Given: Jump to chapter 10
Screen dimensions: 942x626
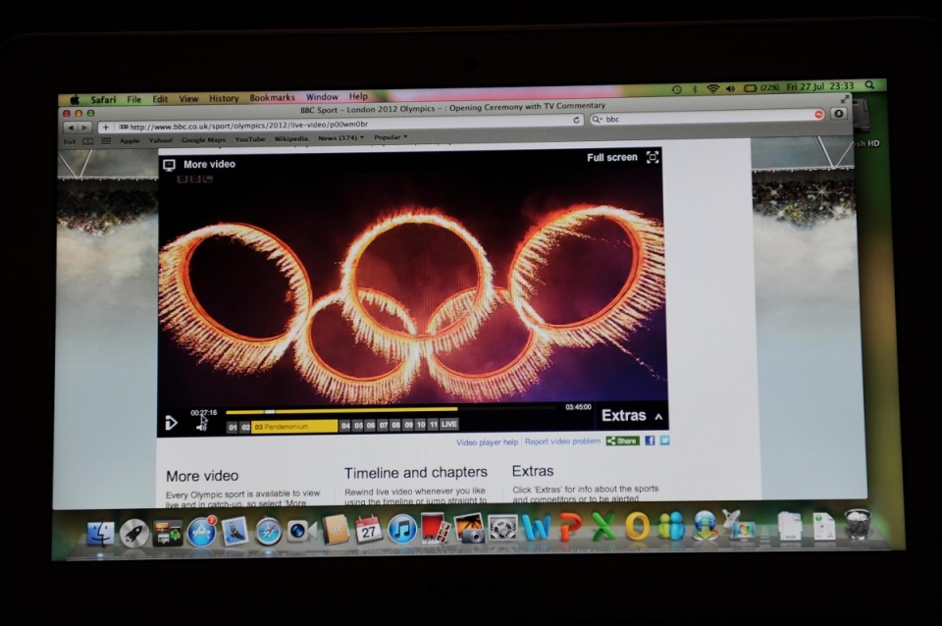Looking at the screenshot, I should tap(421, 425).
